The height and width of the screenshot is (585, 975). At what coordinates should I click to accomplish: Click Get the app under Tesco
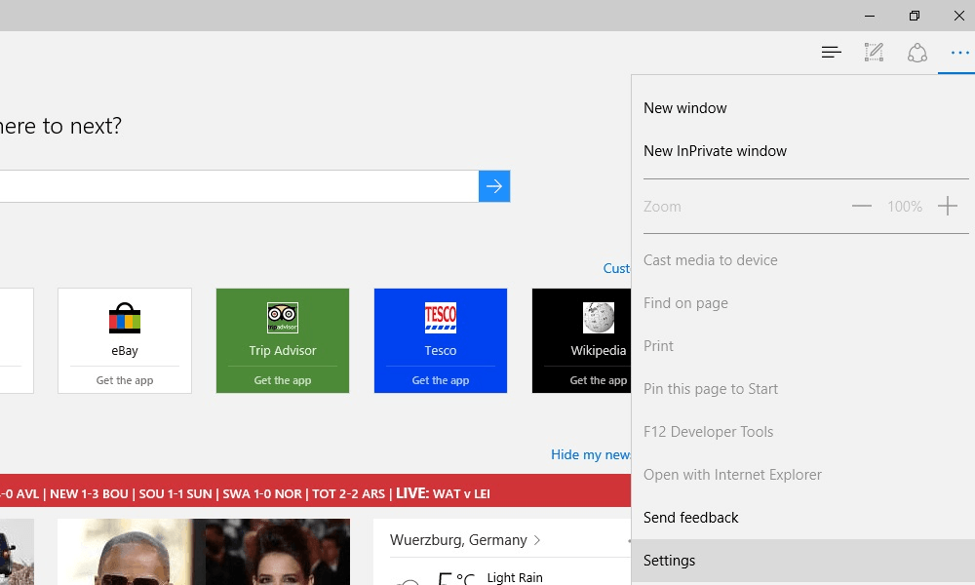point(441,380)
